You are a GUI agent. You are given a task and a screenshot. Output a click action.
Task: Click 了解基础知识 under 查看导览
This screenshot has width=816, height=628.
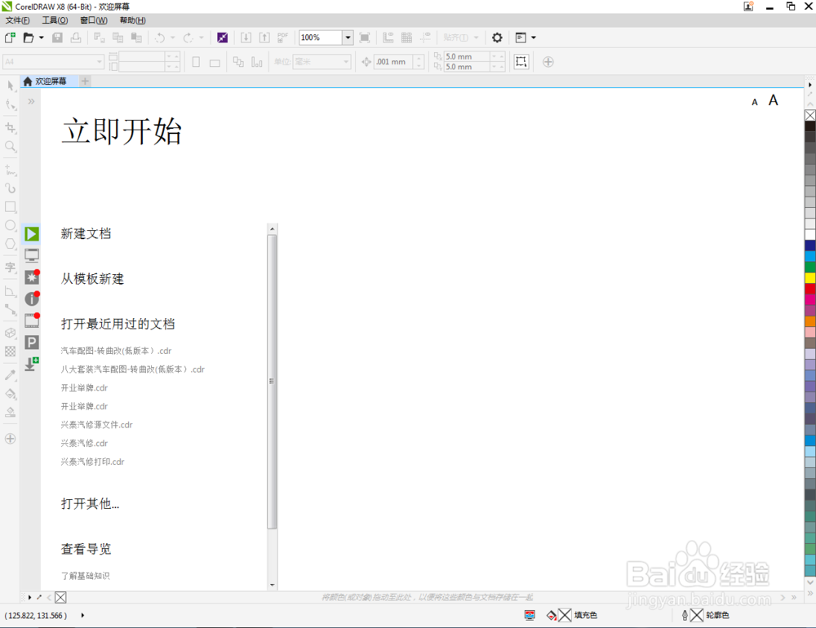(86, 576)
